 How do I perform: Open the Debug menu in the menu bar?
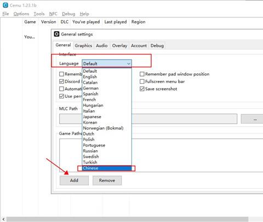[x=68, y=14]
